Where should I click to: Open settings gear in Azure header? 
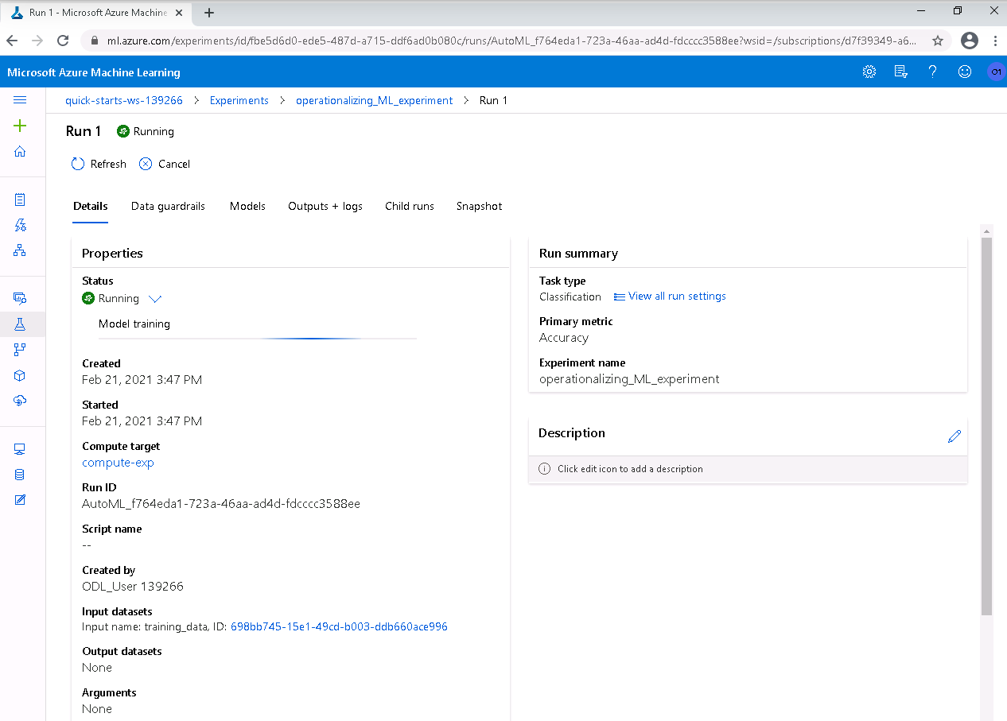click(x=869, y=72)
